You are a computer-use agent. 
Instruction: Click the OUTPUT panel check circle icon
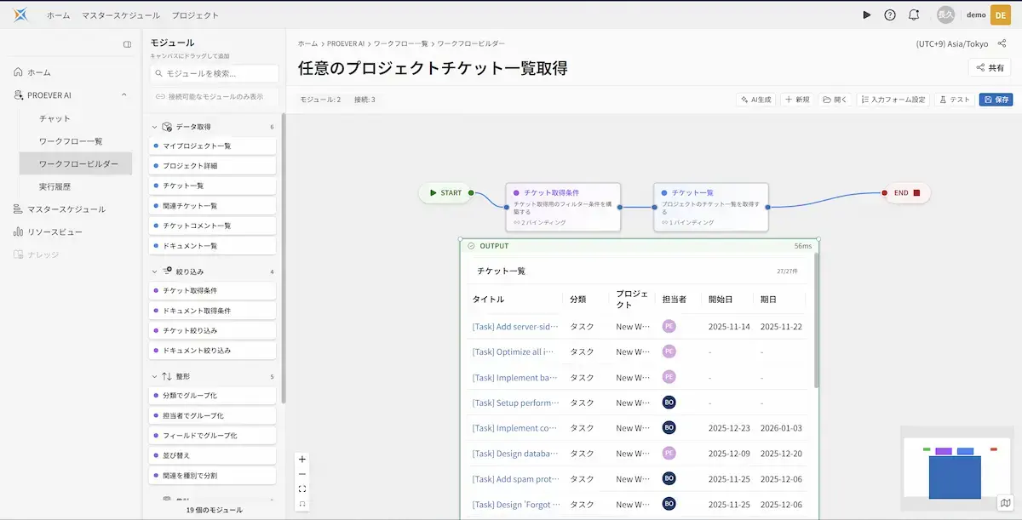pos(471,246)
